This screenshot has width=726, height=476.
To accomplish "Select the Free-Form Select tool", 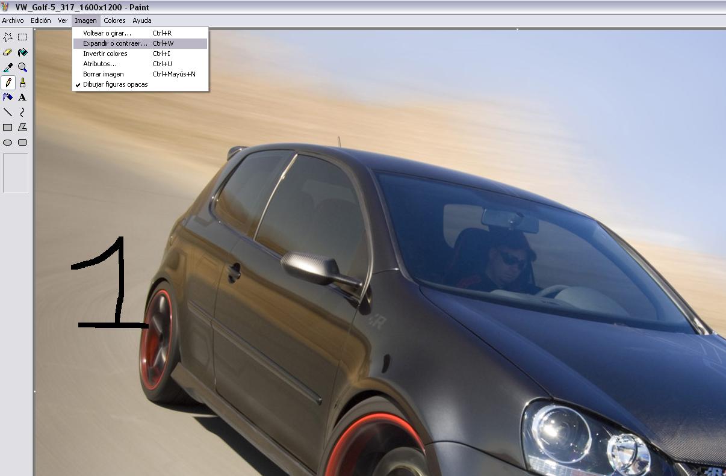I will point(8,37).
